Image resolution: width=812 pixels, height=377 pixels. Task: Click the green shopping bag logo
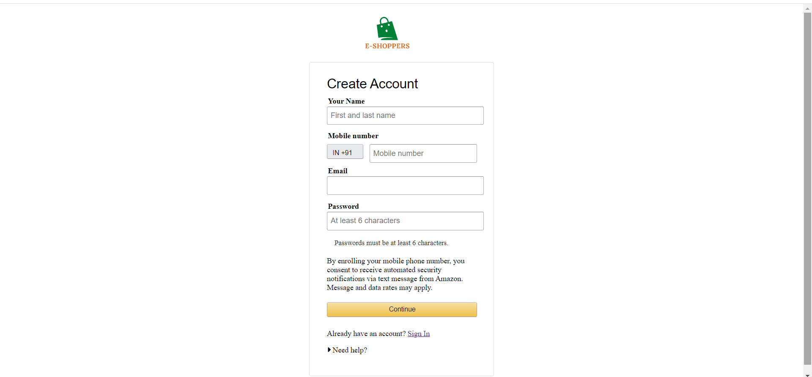click(x=387, y=28)
